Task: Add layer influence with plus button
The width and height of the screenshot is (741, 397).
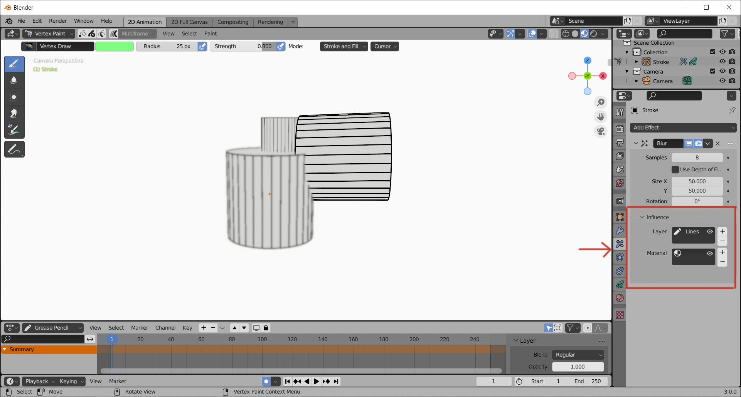Action: (722, 231)
